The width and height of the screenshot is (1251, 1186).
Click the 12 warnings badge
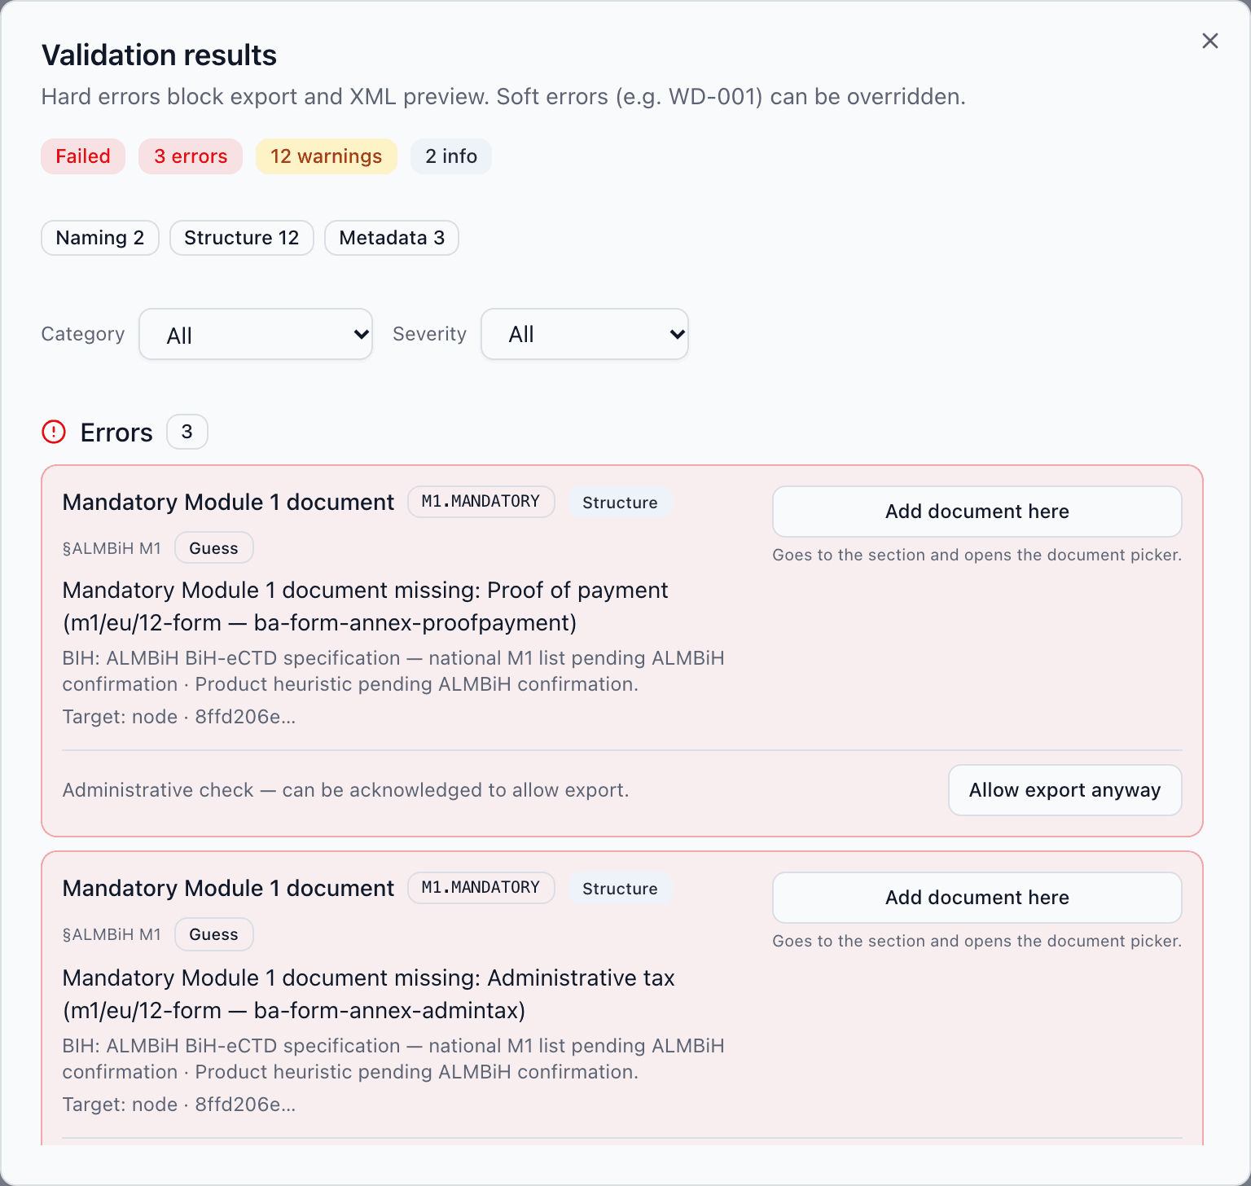(x=327, y=156)
